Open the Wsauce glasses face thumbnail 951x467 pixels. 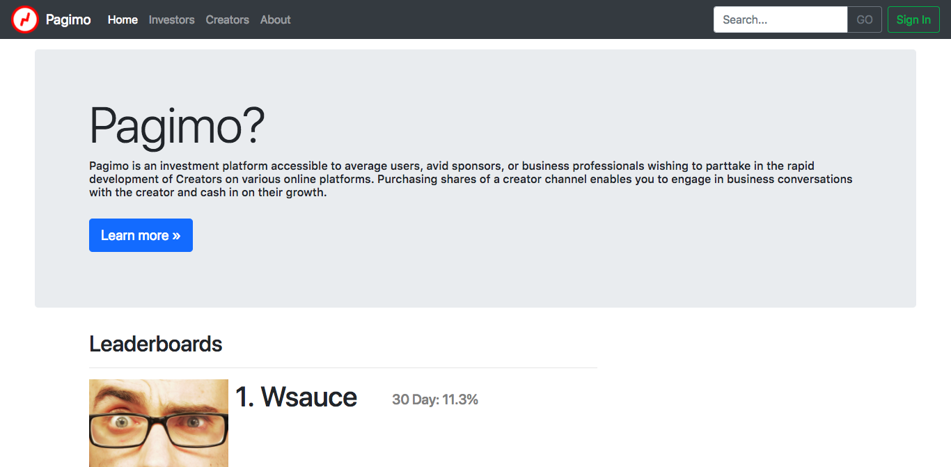coord(159,423)
